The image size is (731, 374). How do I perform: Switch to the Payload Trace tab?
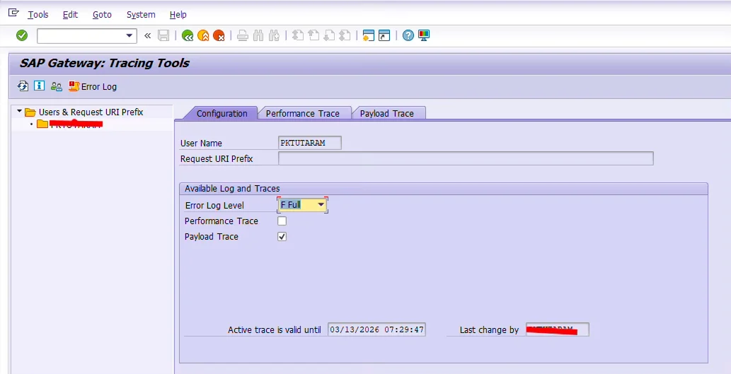pos(387,114)
